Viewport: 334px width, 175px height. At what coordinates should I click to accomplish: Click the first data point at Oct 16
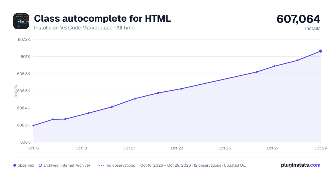(x=33, y=126)
